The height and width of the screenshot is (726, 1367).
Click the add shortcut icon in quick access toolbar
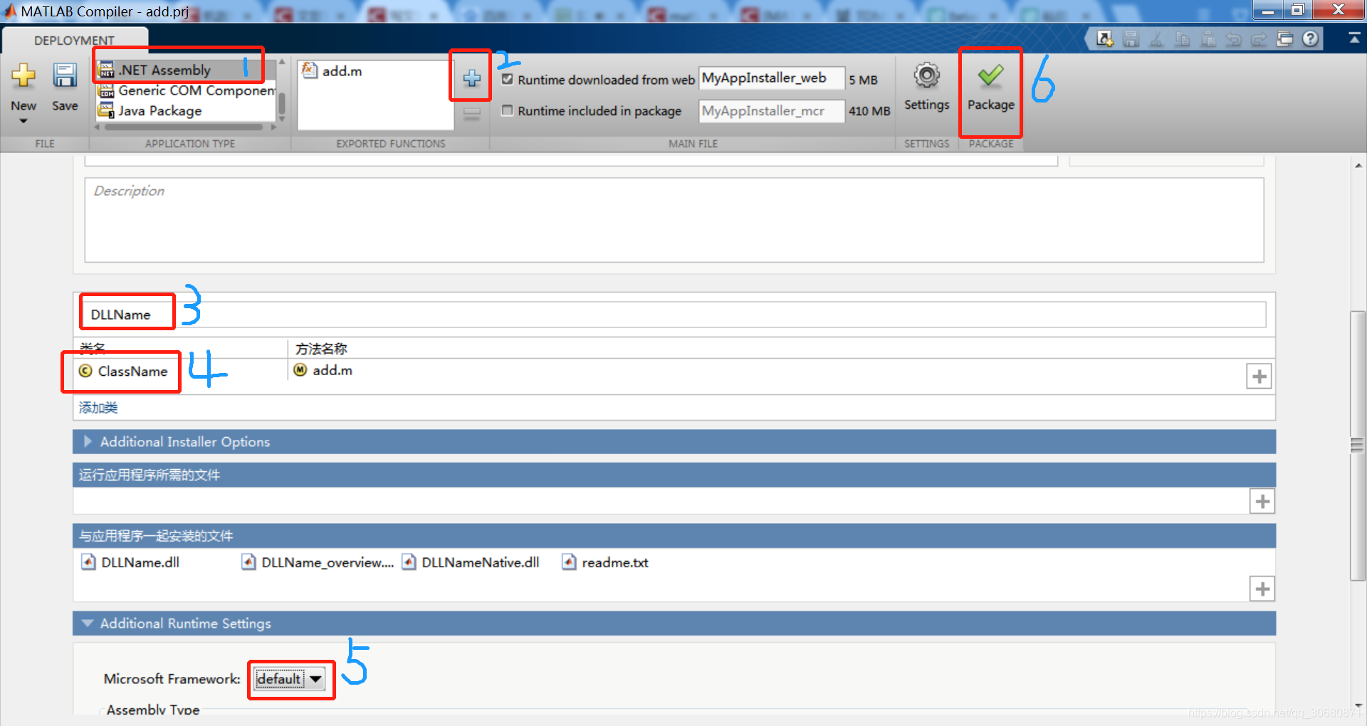coord(1104,39)
